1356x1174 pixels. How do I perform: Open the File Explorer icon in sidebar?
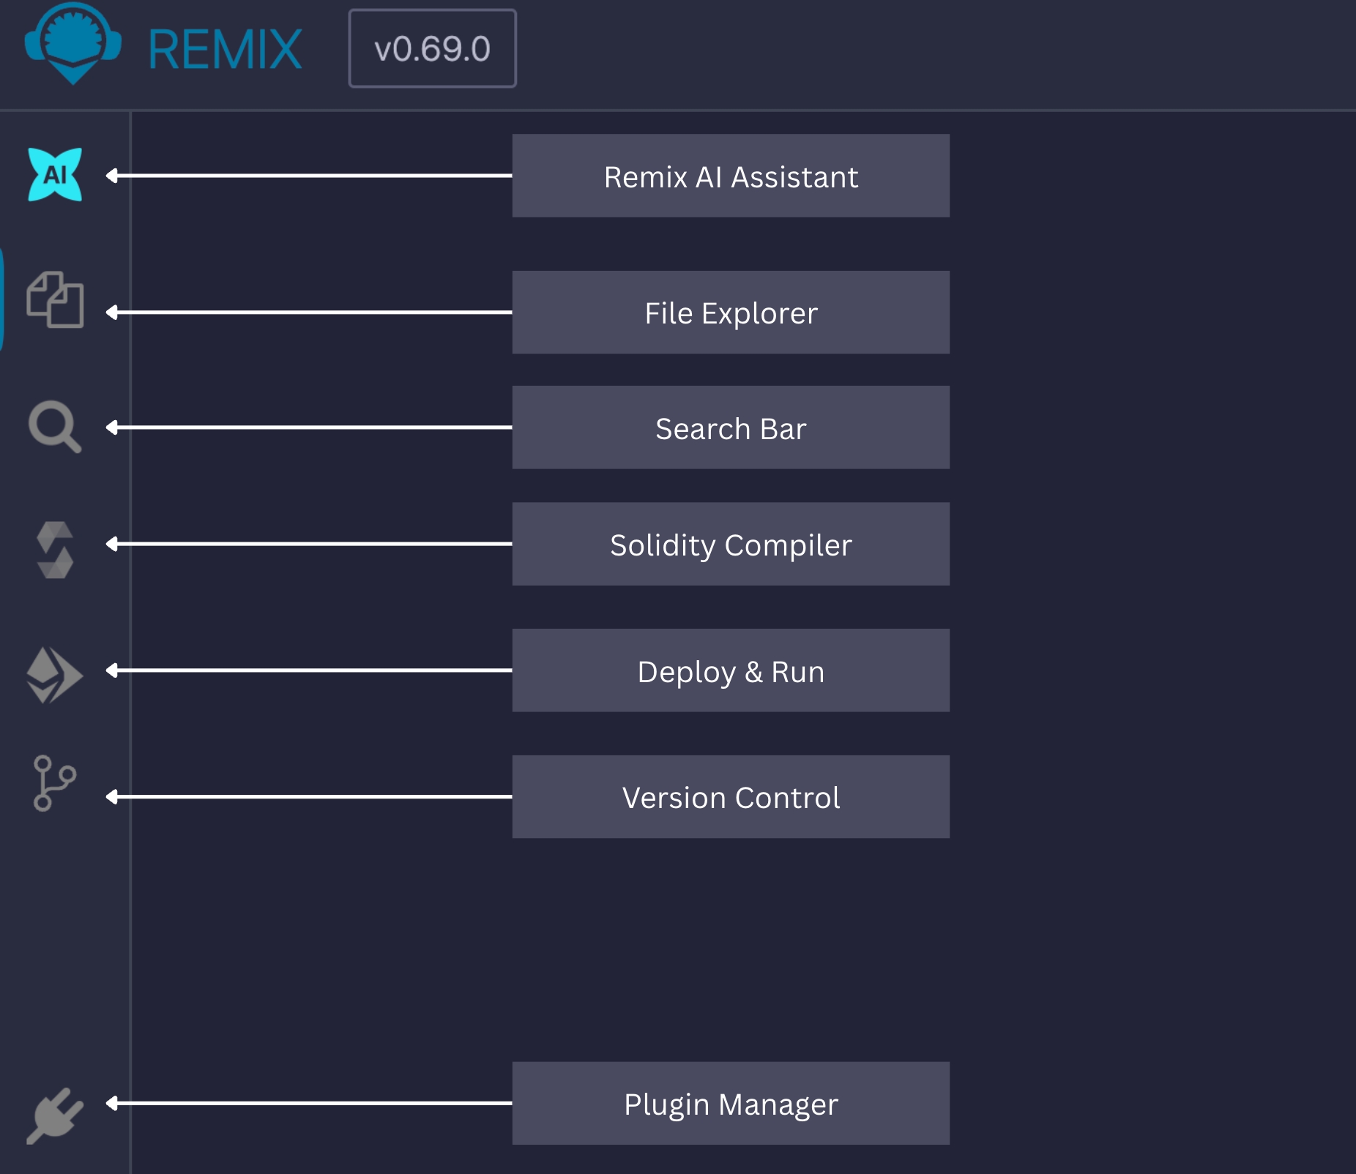tap(55, 299)
